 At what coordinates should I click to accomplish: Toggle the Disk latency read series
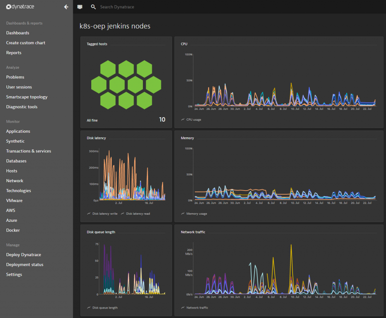point(137,213)
